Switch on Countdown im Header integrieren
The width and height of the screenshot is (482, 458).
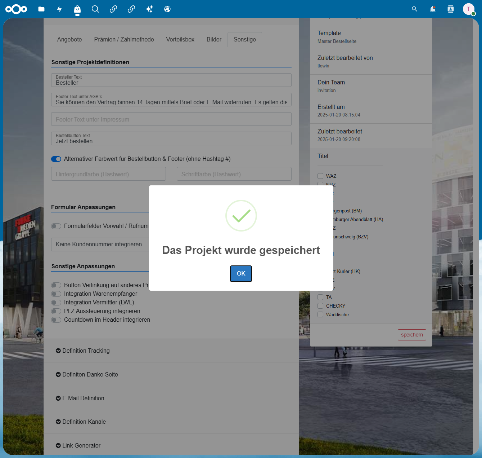56,320
